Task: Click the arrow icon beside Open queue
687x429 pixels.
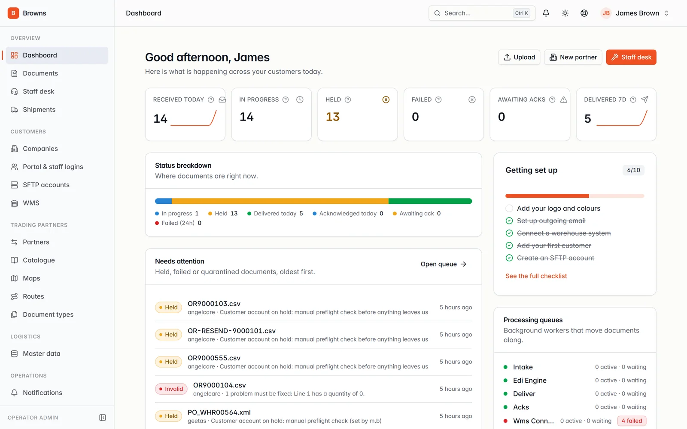Action: pyautogui.click(x=463, y=264)
